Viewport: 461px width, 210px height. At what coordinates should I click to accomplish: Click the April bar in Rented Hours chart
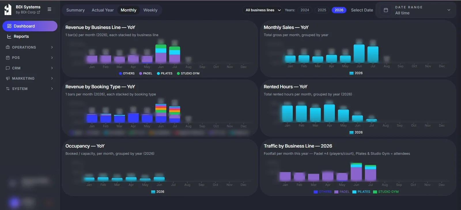329,113
